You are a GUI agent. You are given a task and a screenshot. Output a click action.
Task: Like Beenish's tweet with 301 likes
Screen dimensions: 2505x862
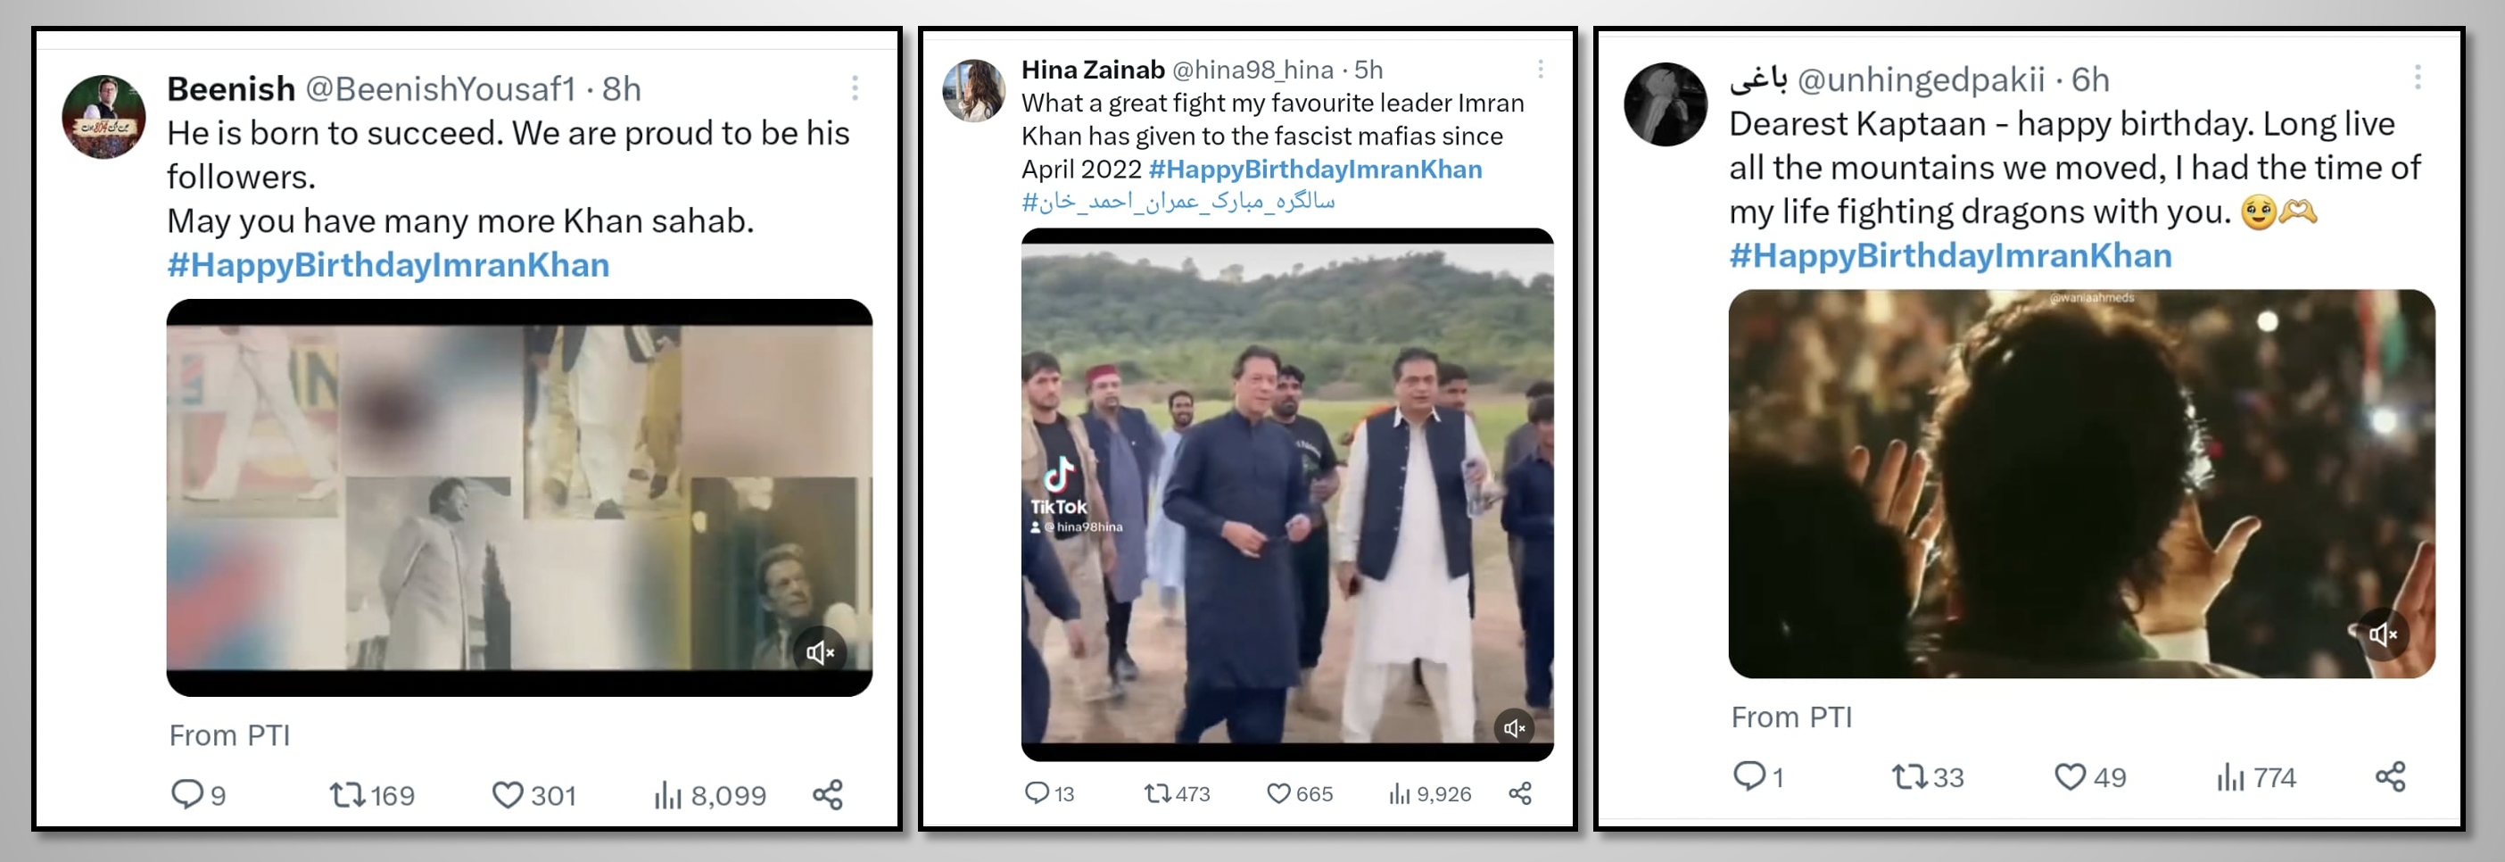click(x=508, y=795)
